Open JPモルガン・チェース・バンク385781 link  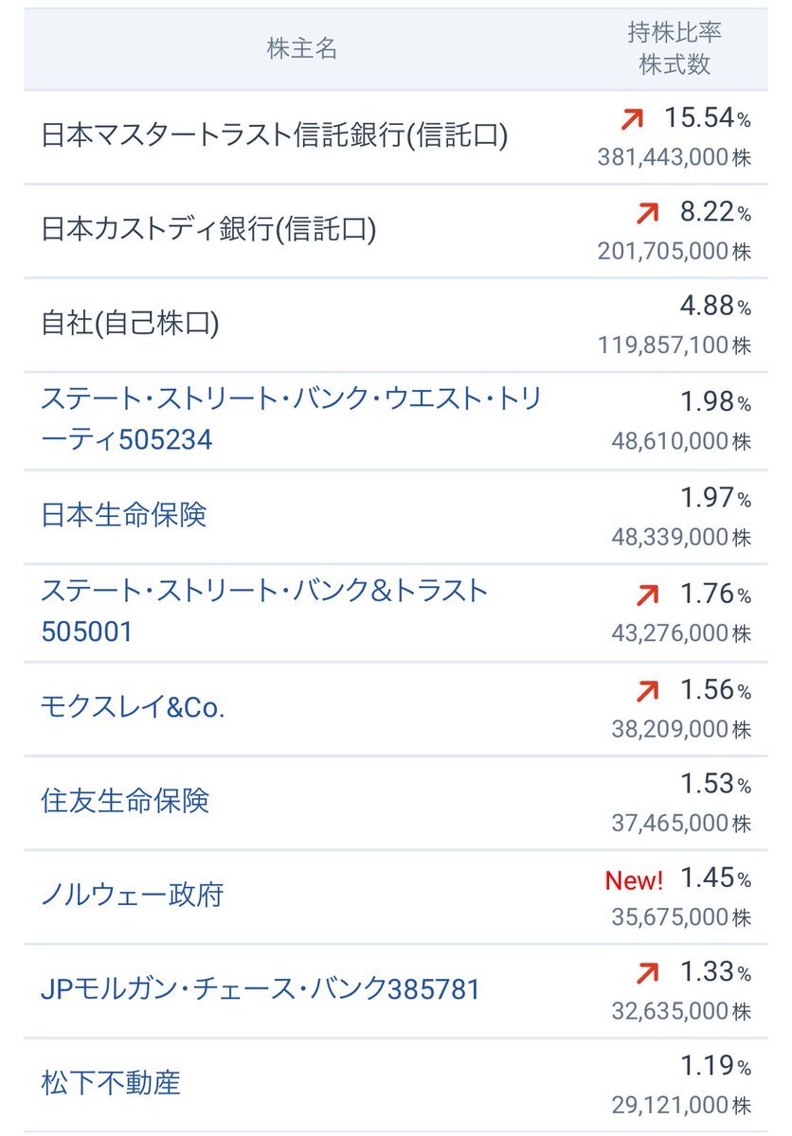tap(261, 990)
